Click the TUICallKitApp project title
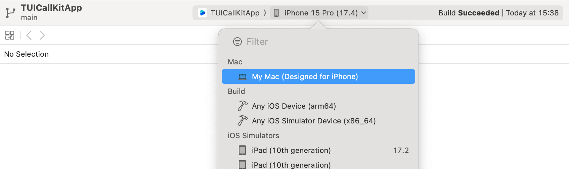The height and width of the screenshot is (169, 569). click(51, 8)
